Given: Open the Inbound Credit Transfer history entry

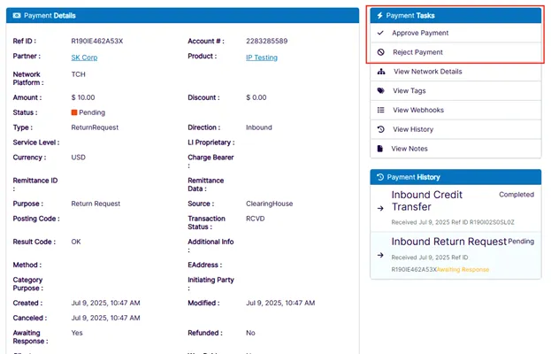Looking at the screenshot, I should pyautogui.click(x=455, y=208).
